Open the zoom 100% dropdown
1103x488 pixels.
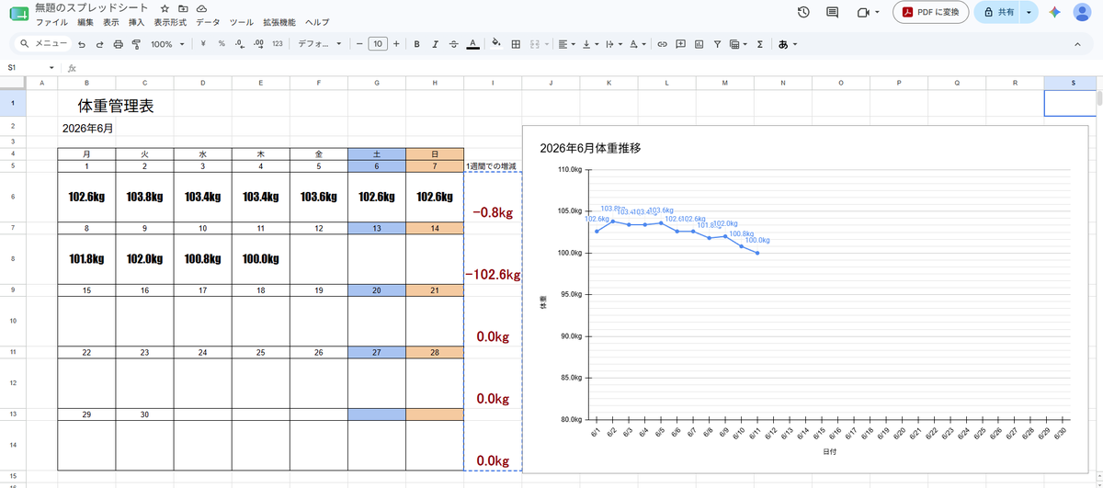click(167, 43)
